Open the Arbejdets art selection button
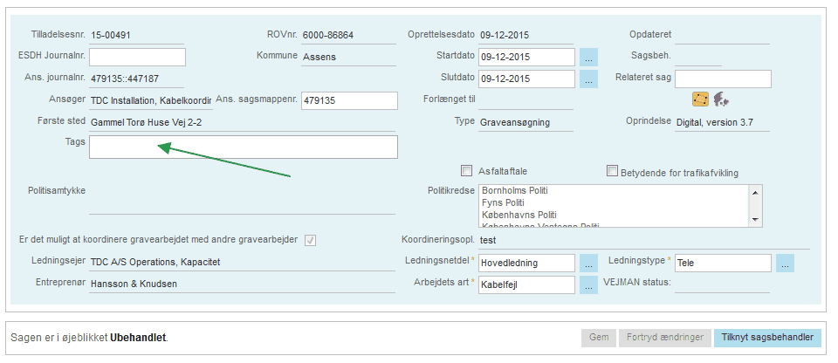Screen dimensions: 838x363 (x=588, y=284)
